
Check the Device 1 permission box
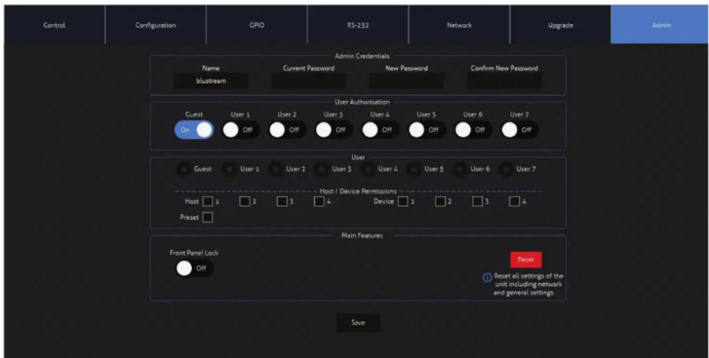[x=403, y=201]
